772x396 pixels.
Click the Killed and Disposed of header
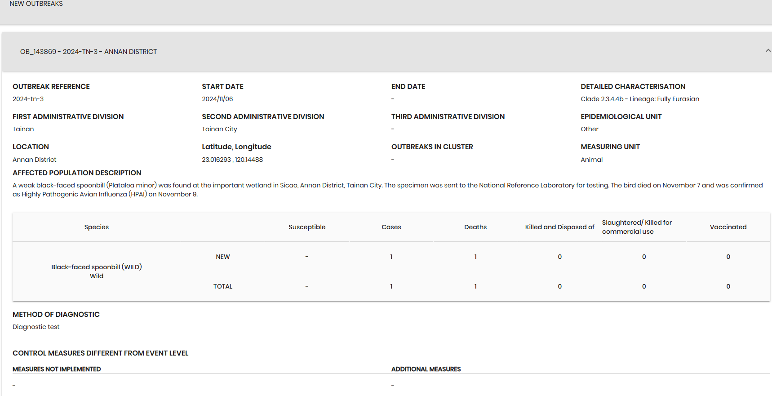(559, 227)
